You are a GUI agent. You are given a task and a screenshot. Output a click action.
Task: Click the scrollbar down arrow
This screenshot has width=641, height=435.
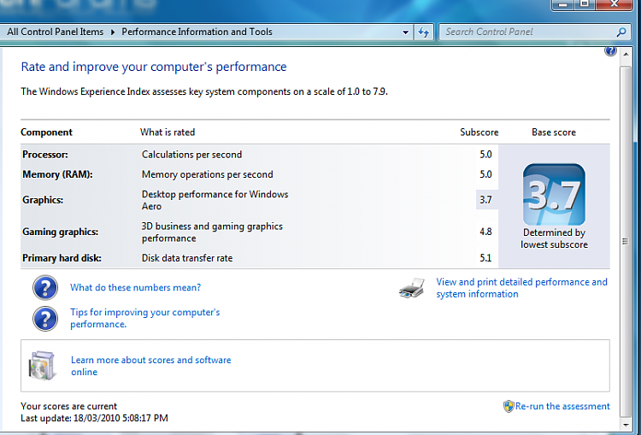(x=626, y=425)
